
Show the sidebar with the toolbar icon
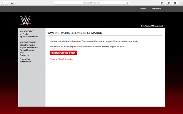click(x=12, y=3)
